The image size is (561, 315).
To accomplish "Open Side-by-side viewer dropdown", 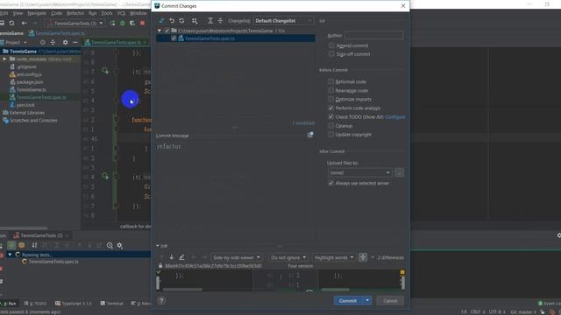I will (x=236, y=257).
